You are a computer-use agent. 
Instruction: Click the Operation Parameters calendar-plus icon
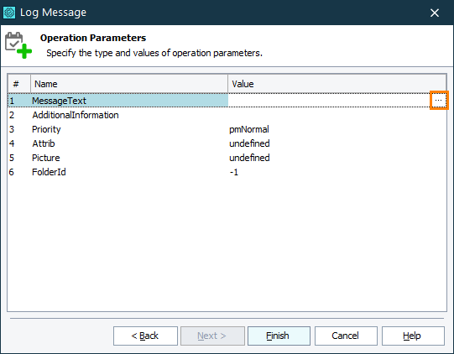[18, 45]
